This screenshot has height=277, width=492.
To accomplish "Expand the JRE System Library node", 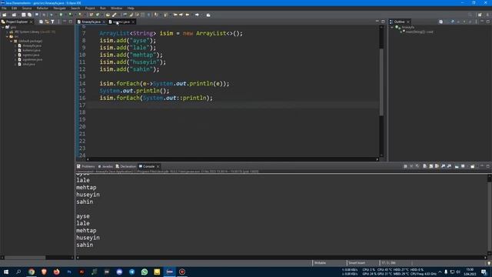I will point(7,32).
